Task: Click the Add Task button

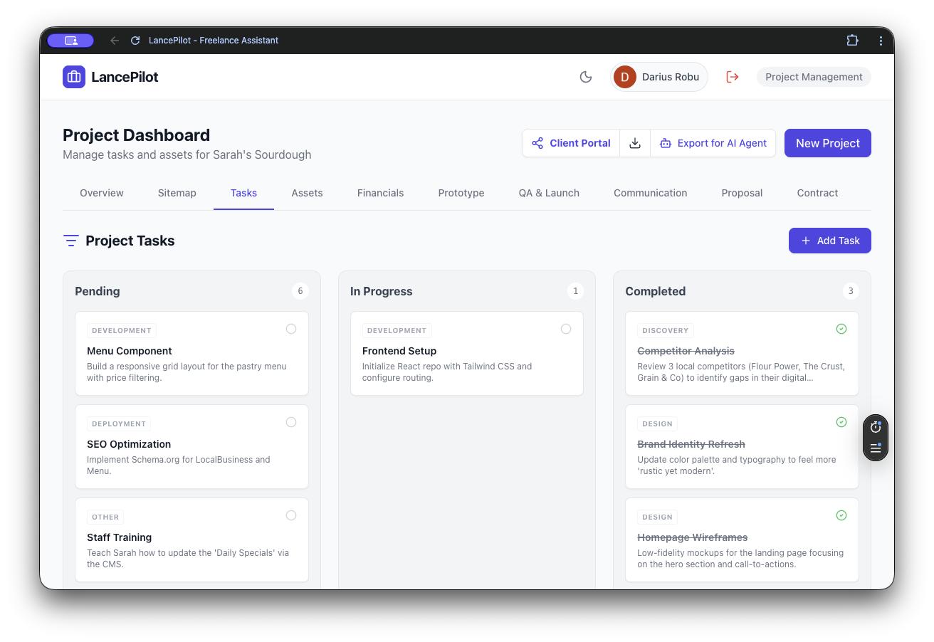Action: coord(830,241)
